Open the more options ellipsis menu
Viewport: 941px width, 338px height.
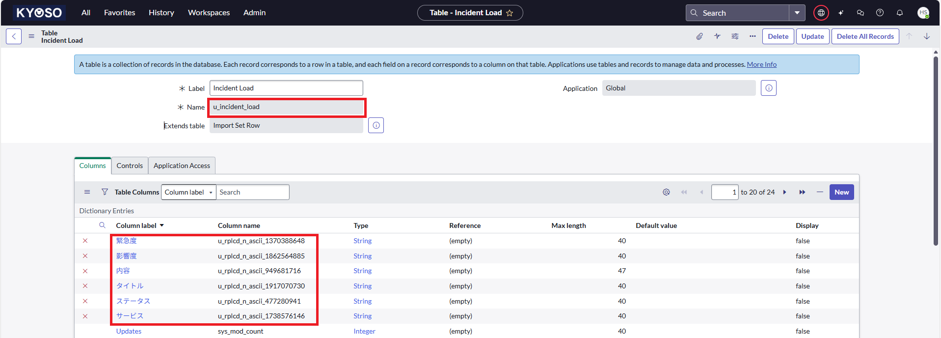[x=753, y=36]
